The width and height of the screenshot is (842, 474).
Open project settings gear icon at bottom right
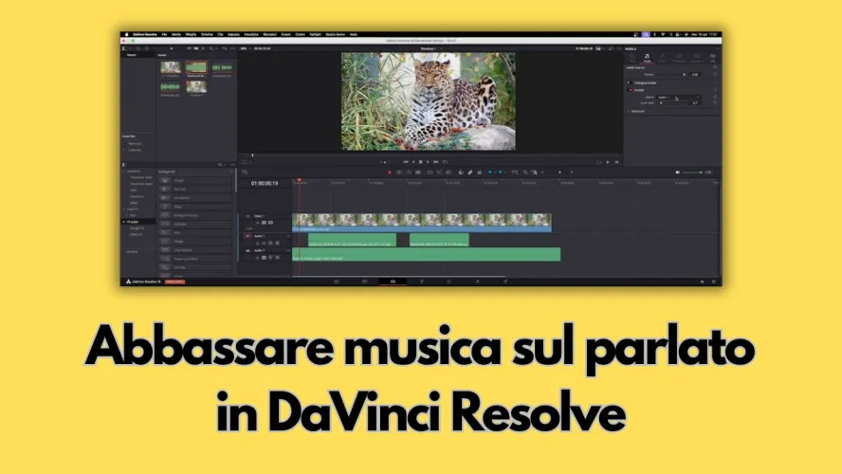point(714,282)
